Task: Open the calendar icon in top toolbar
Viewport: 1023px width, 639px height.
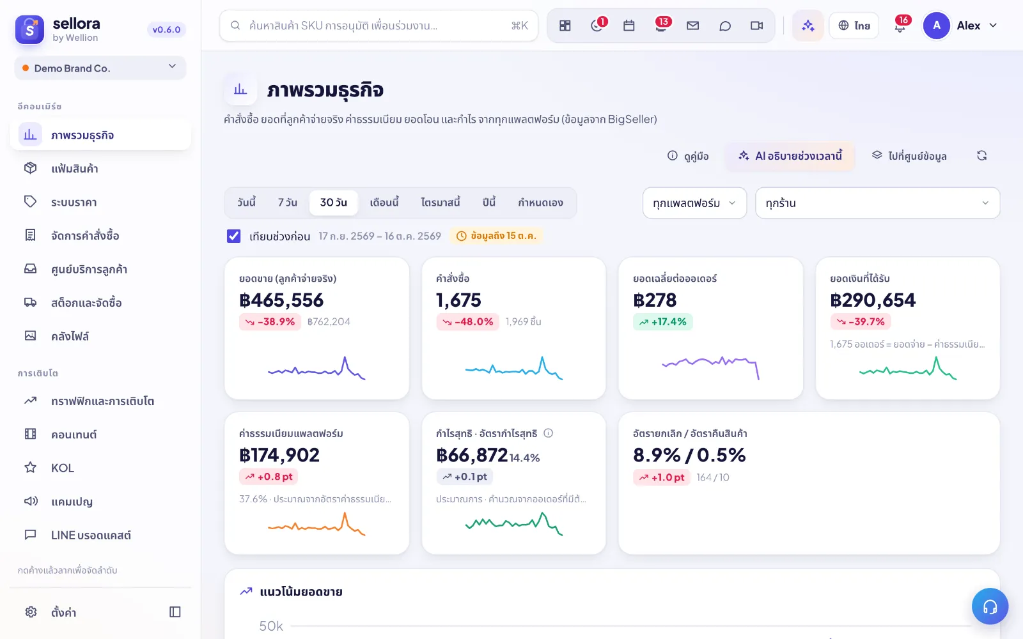Action: [629, 26]
